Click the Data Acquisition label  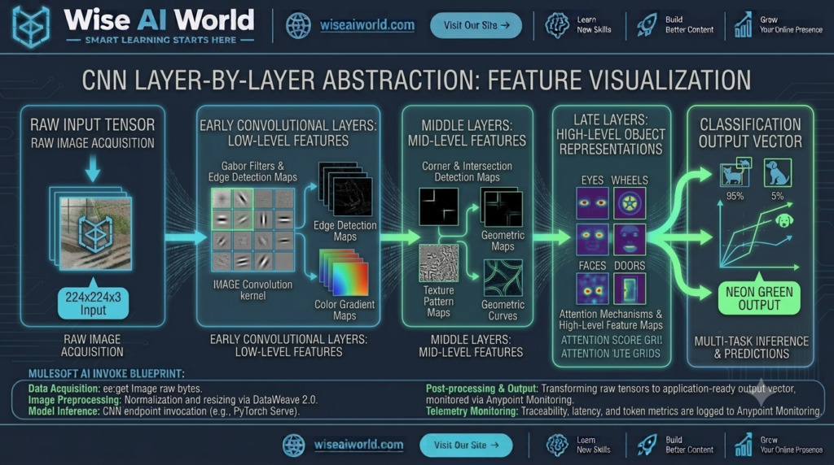point(64,389)
